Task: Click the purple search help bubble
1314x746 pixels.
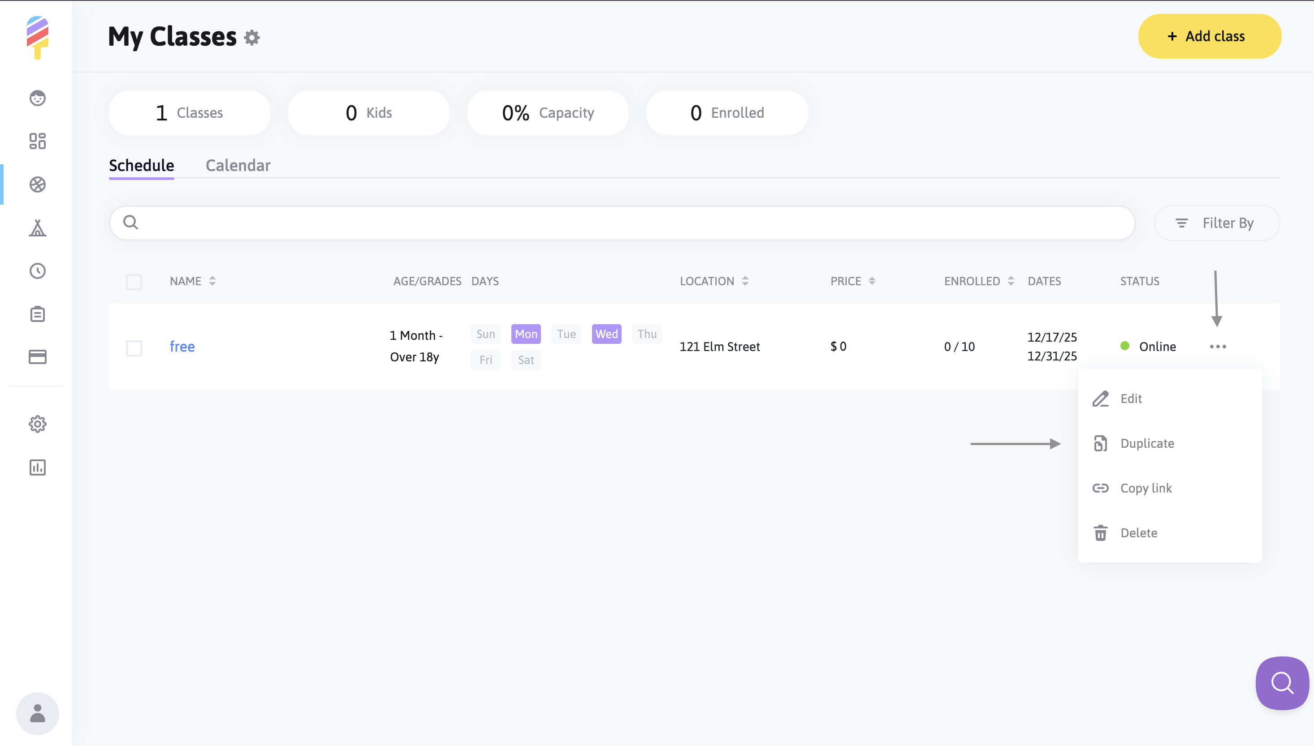Action: (x=1281, y=682)
